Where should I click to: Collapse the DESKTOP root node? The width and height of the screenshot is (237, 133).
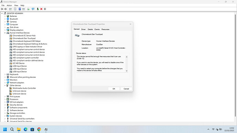2,13
